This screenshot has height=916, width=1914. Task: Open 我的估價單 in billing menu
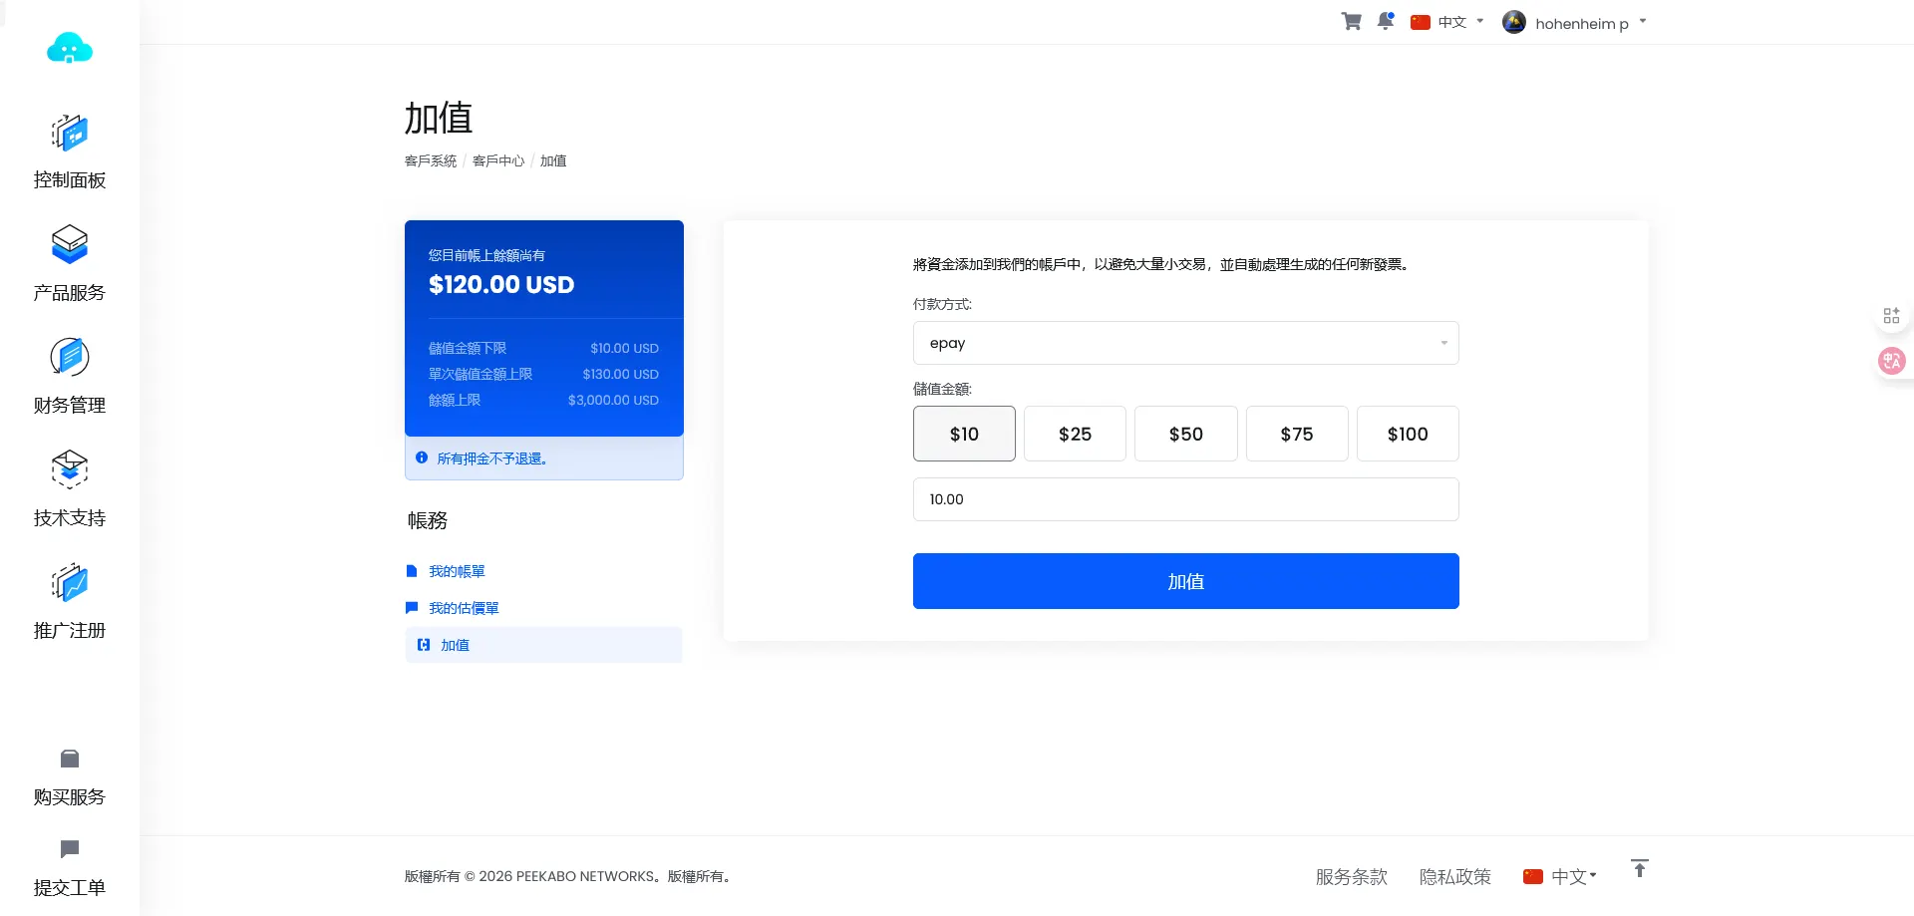(464, 608)
